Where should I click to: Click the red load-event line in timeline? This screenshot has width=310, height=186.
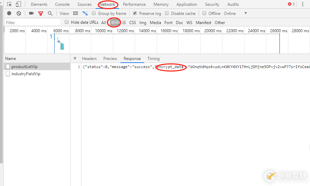click(279, 43)
